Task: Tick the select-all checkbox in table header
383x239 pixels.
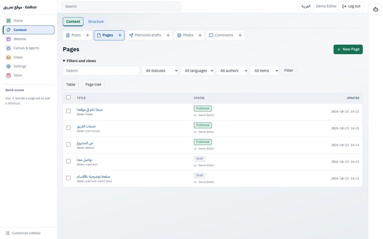Action: pos(68,98)
